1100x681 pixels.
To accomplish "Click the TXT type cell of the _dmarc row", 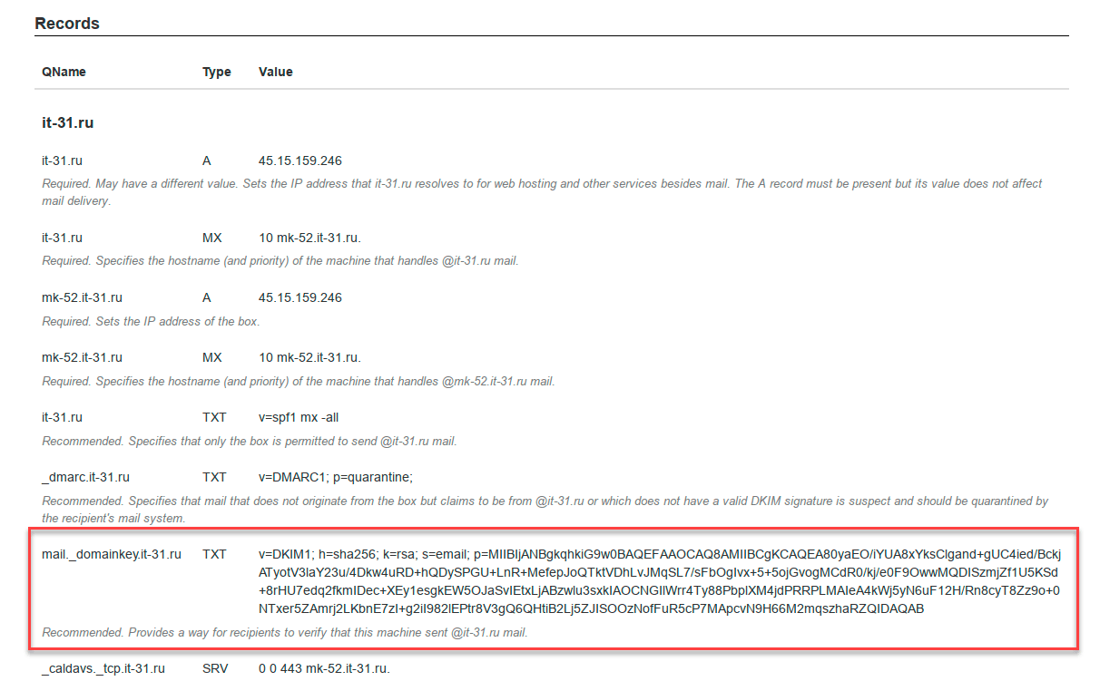I will (214, 477).
